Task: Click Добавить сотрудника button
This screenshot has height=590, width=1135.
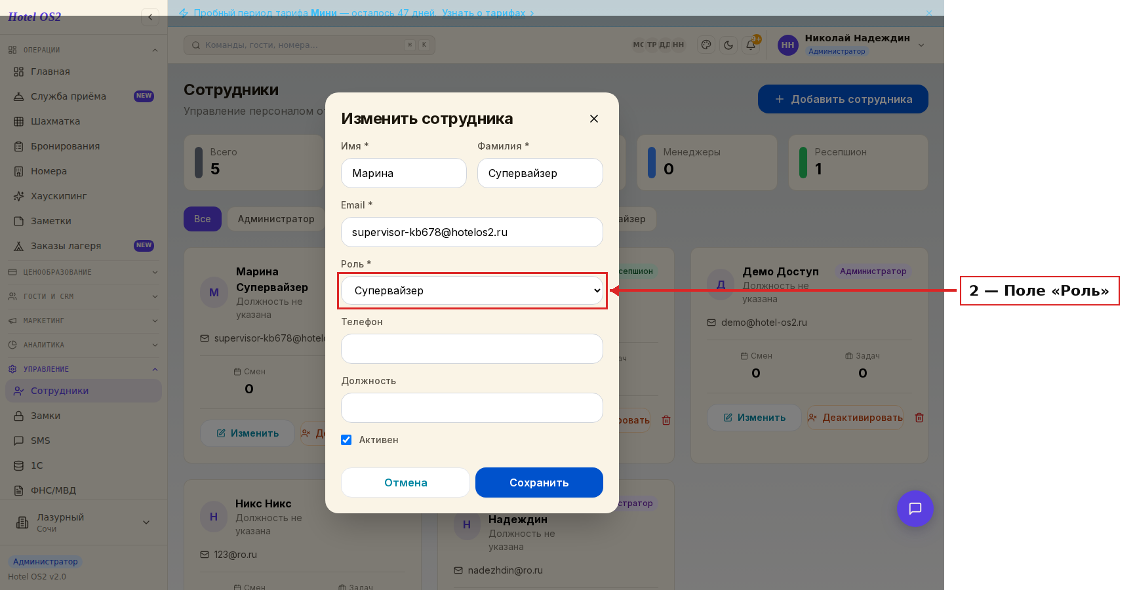Action: pyautogui.click(x=843, y=99)
